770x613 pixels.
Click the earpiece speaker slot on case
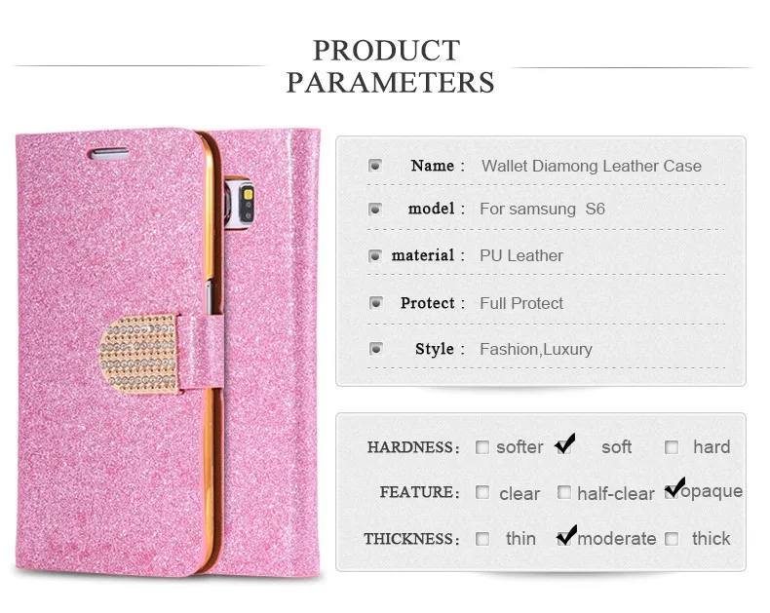109,154
